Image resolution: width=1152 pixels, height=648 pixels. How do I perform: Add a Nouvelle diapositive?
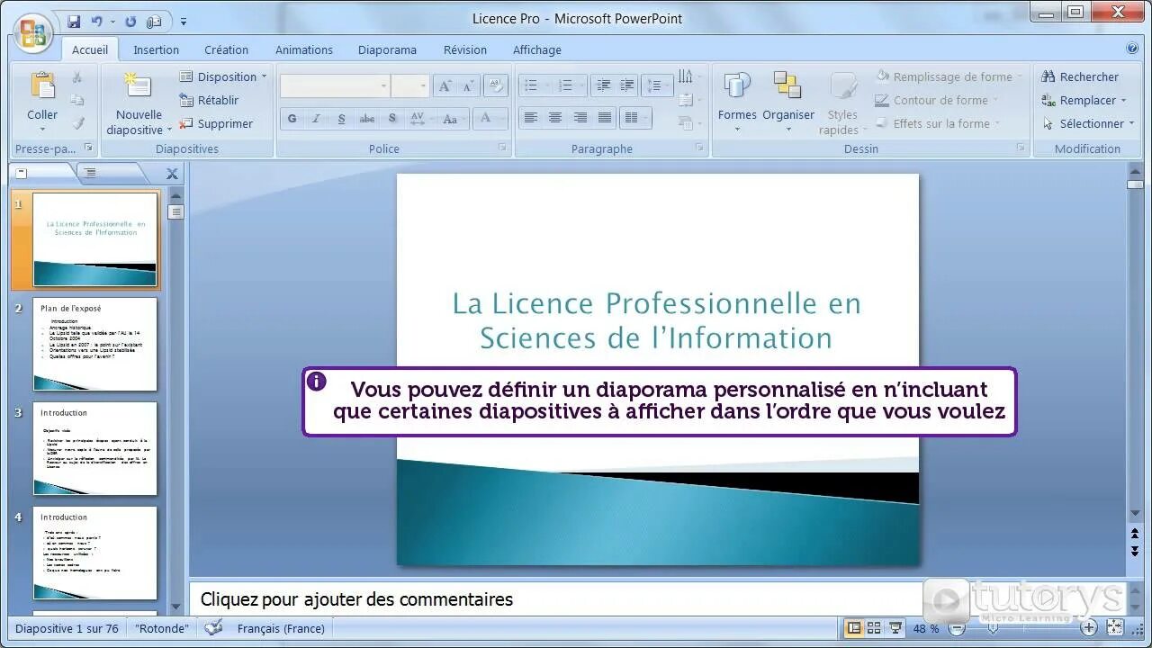click(x=139, y=103)
